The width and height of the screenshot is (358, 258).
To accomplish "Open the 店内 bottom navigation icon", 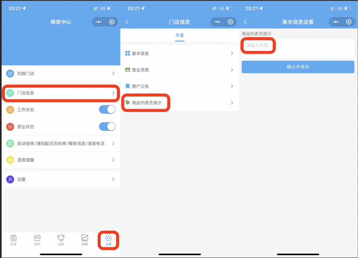I will click(x=37, y=240).
